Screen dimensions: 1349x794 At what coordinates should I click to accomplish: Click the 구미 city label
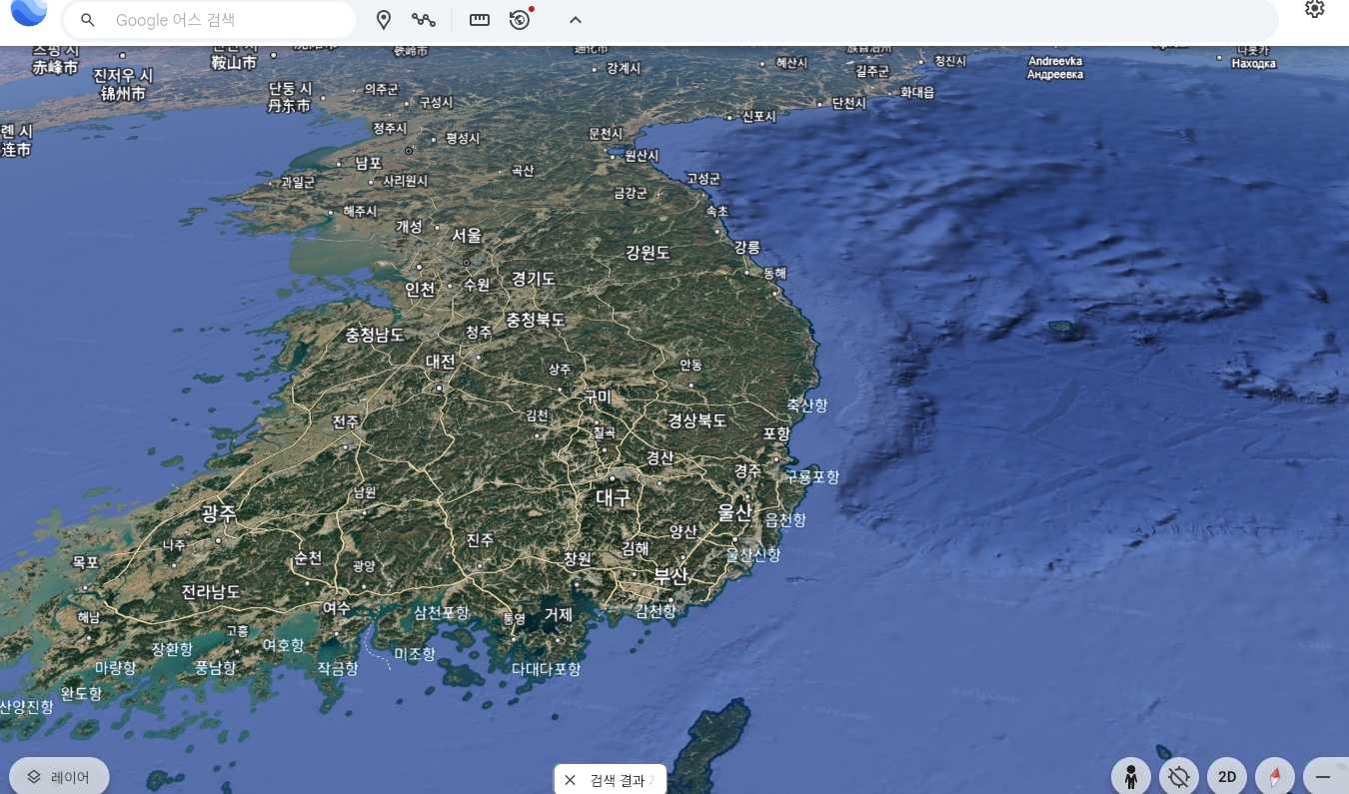click(598, 397)
